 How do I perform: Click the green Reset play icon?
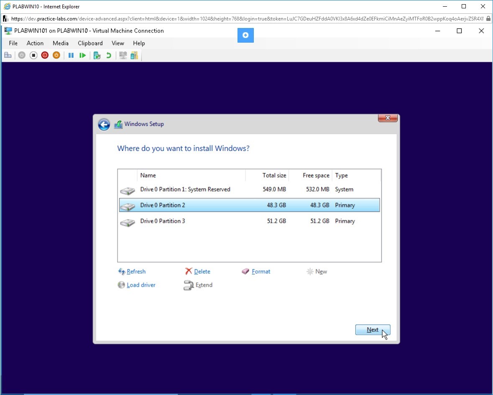(82, 55)
